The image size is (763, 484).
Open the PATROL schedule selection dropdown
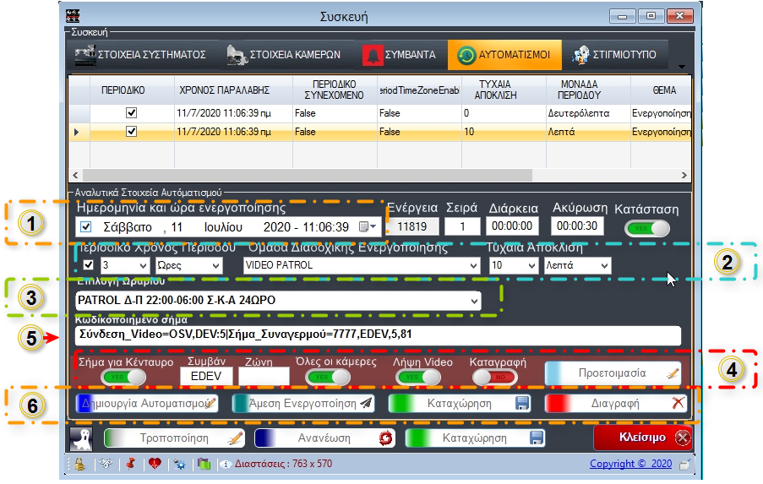(x=472, y=301)
